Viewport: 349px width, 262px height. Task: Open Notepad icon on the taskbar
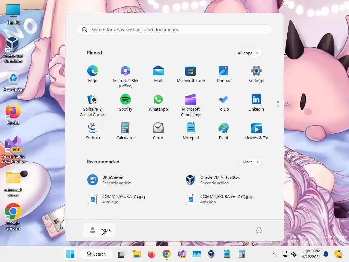click(x=227, y=254)
